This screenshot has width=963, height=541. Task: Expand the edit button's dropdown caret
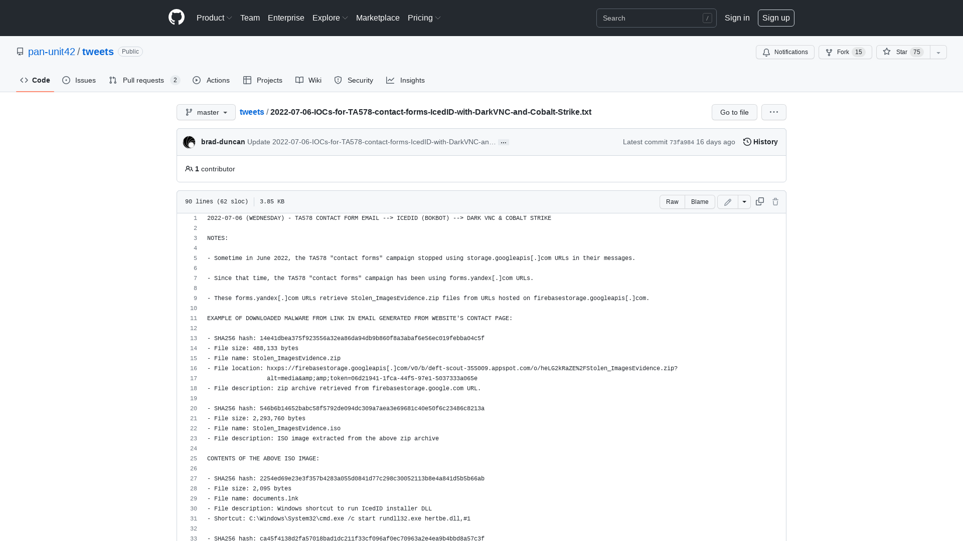click(744, 201)
